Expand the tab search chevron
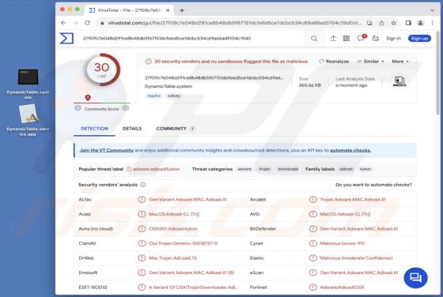 tap(432, 10)
